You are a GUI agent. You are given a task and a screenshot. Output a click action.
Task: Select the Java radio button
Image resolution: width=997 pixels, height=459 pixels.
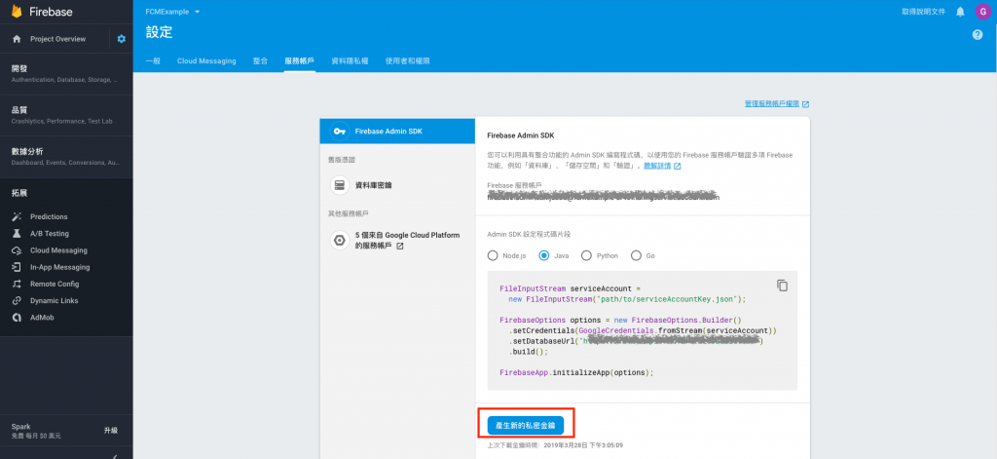pos(543,255)
